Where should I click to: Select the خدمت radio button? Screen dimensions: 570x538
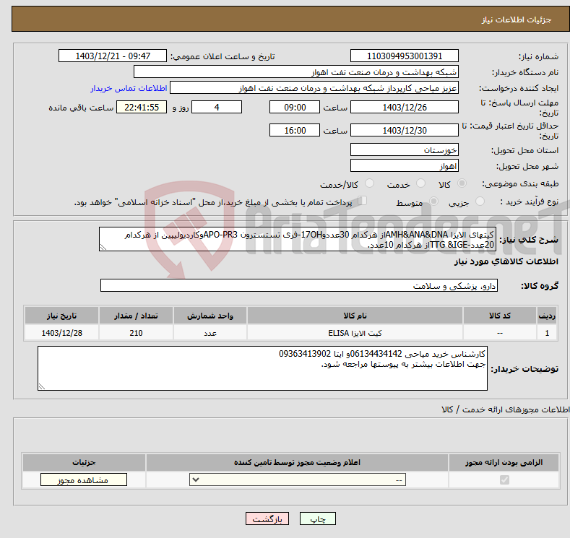[x=420, y=183]
